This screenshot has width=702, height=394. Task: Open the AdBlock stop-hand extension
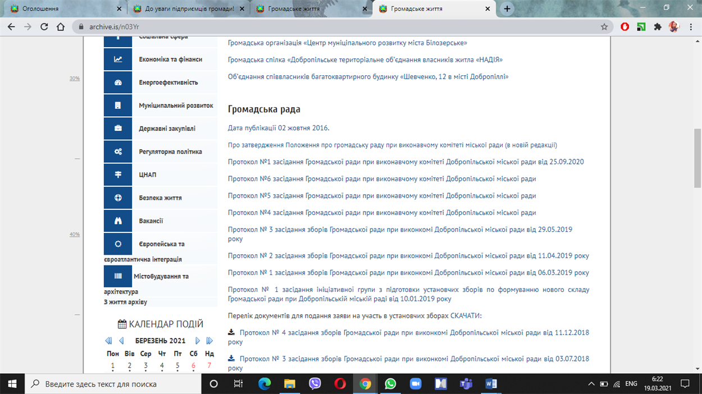tap(625, 26)
